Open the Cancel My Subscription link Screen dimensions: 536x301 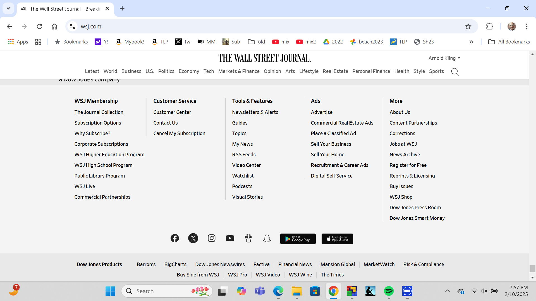(179, 133)
